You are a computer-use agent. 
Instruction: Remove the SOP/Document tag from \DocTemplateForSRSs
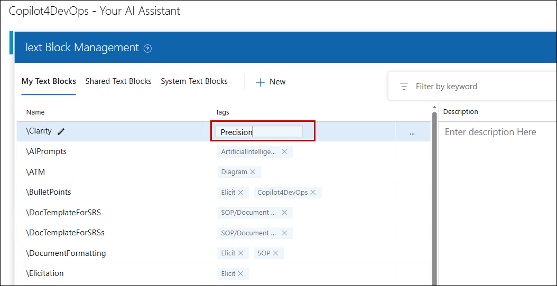284,233
